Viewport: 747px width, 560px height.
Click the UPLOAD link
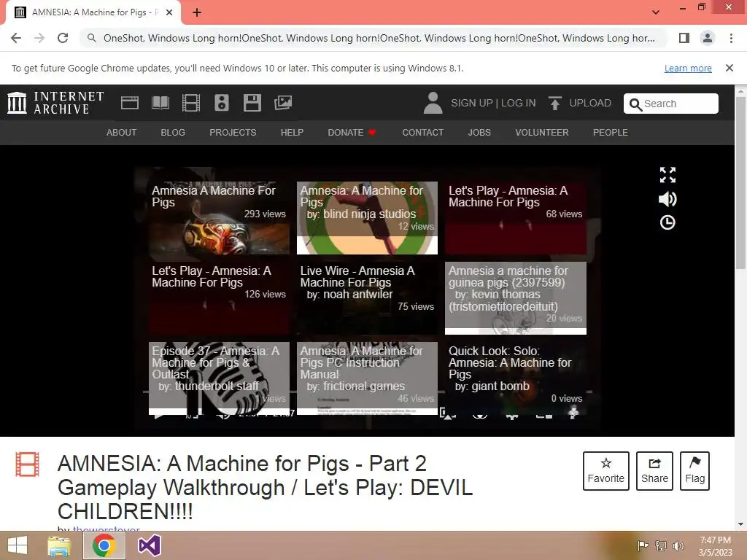(589, 103)
